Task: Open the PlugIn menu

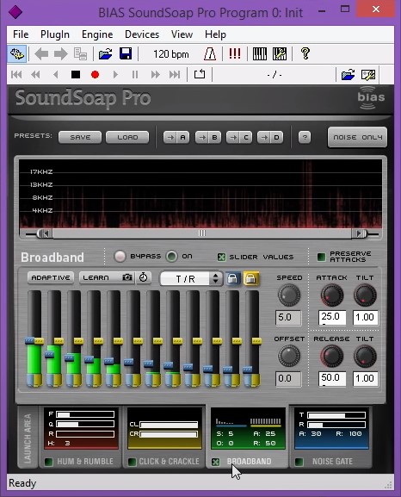Action: [55, 34]
